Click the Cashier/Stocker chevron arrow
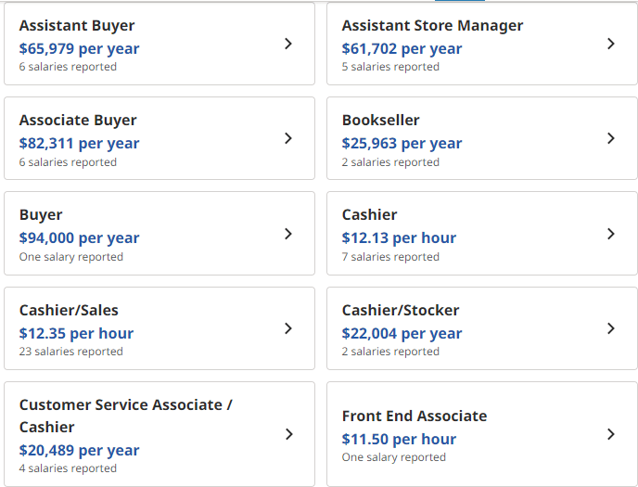 [x=611, y=328]
